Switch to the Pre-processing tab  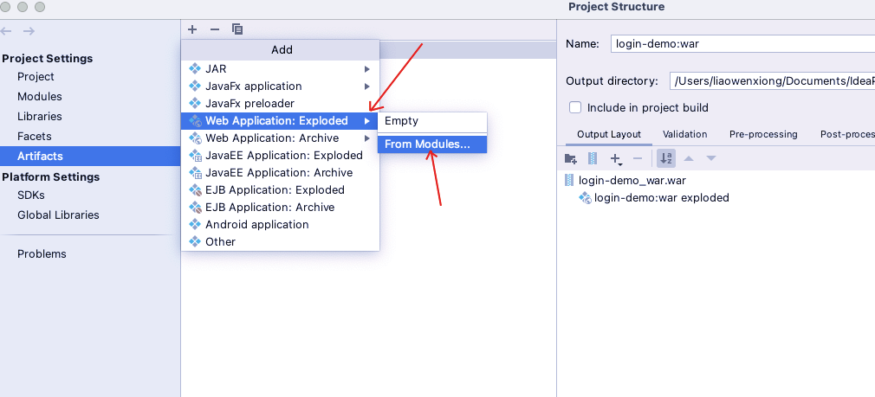pos(763,134)
